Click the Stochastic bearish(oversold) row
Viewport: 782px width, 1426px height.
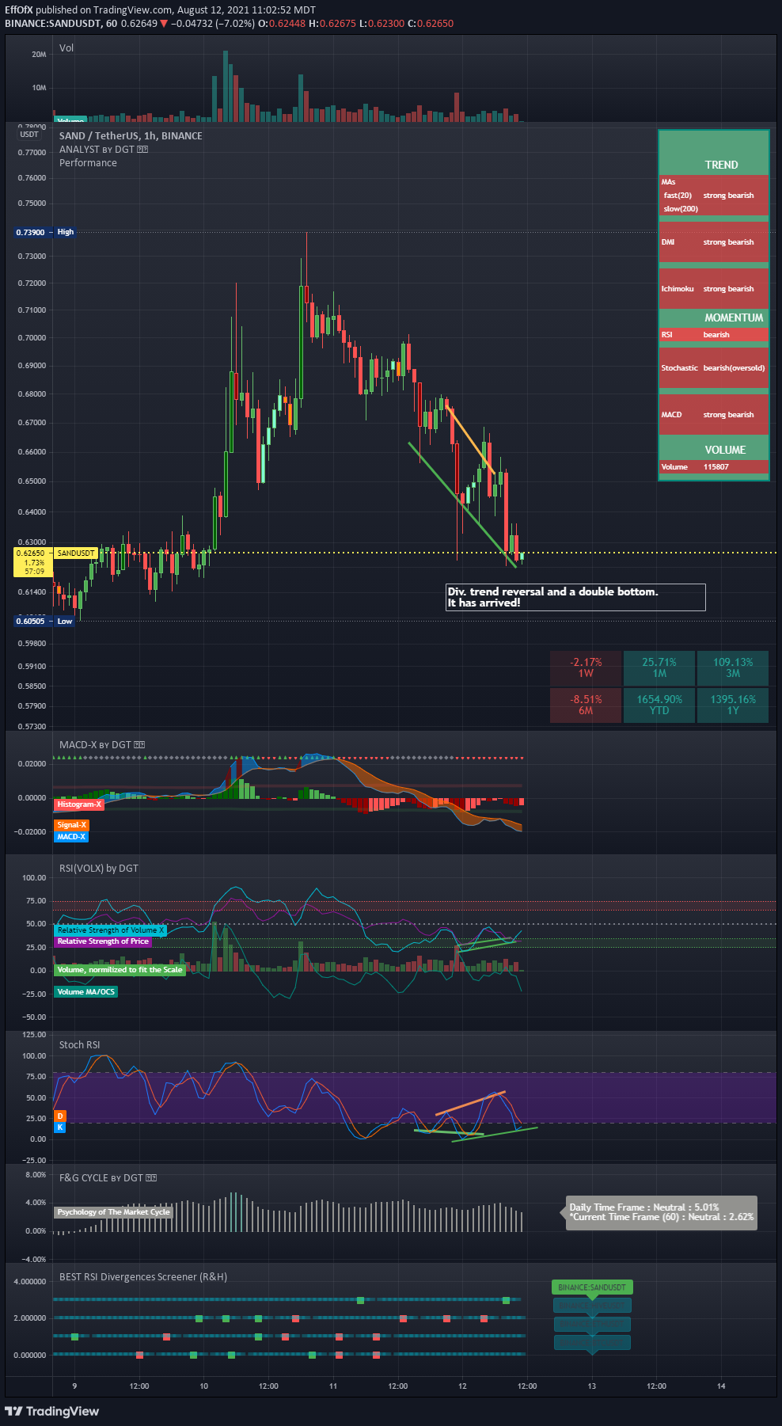(714, 368)
